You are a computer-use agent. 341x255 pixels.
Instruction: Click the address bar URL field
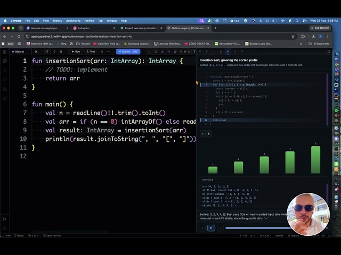(160, 37)
